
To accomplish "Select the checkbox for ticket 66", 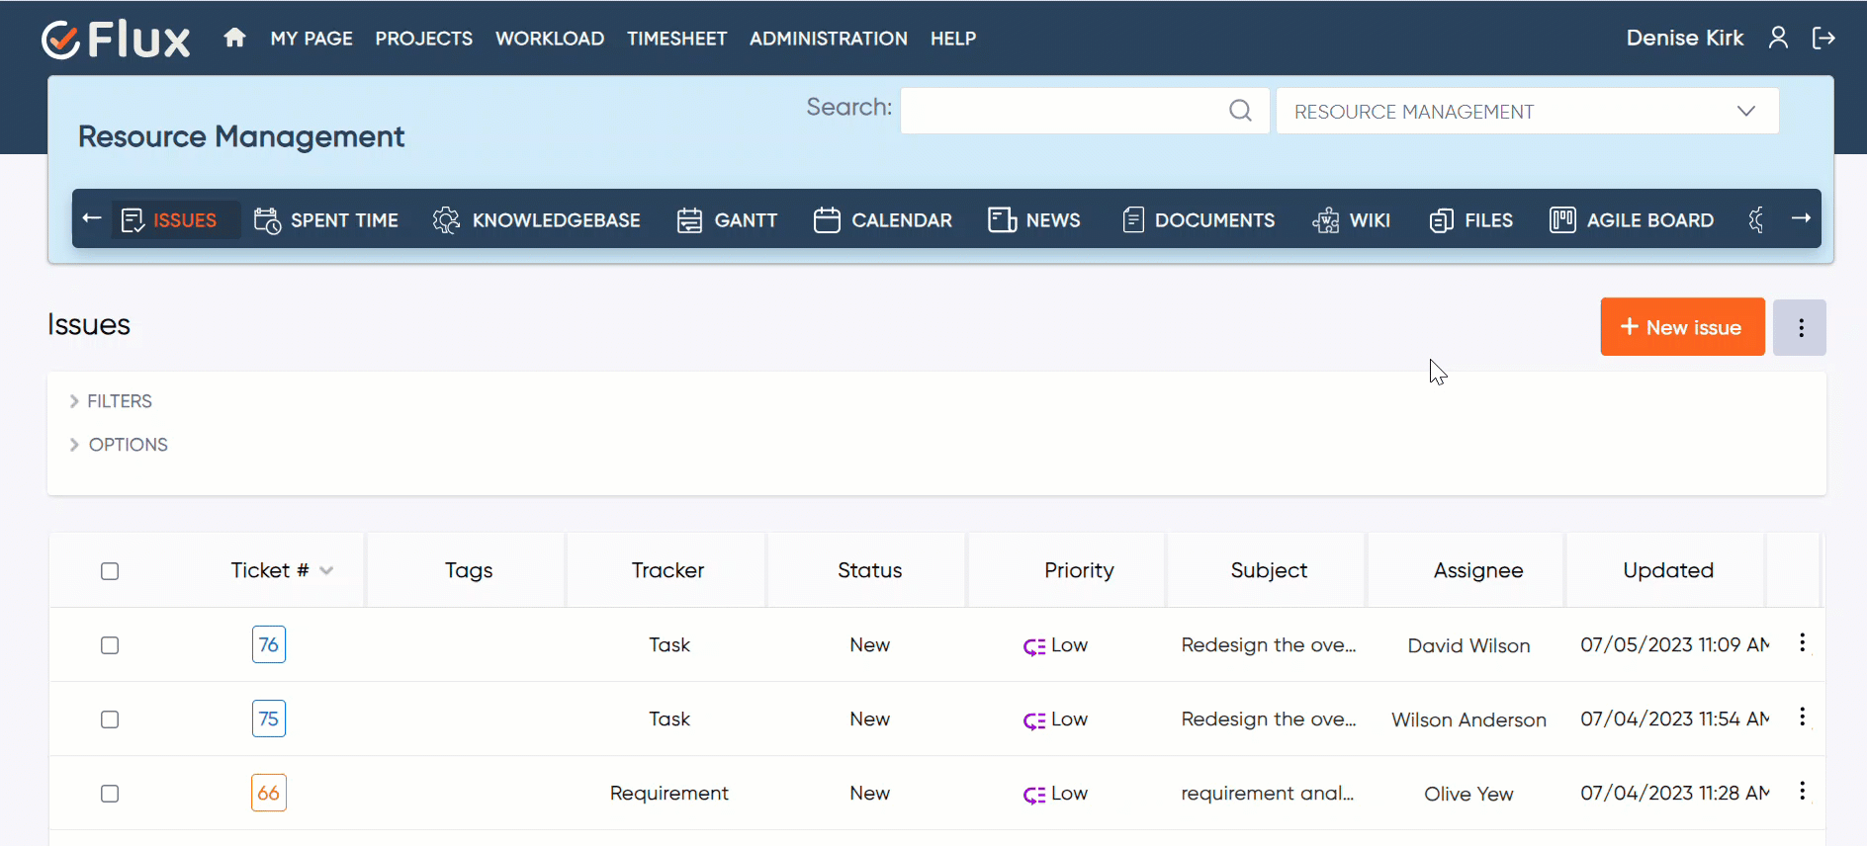I will pyautogui.click(x=110, y=794).
